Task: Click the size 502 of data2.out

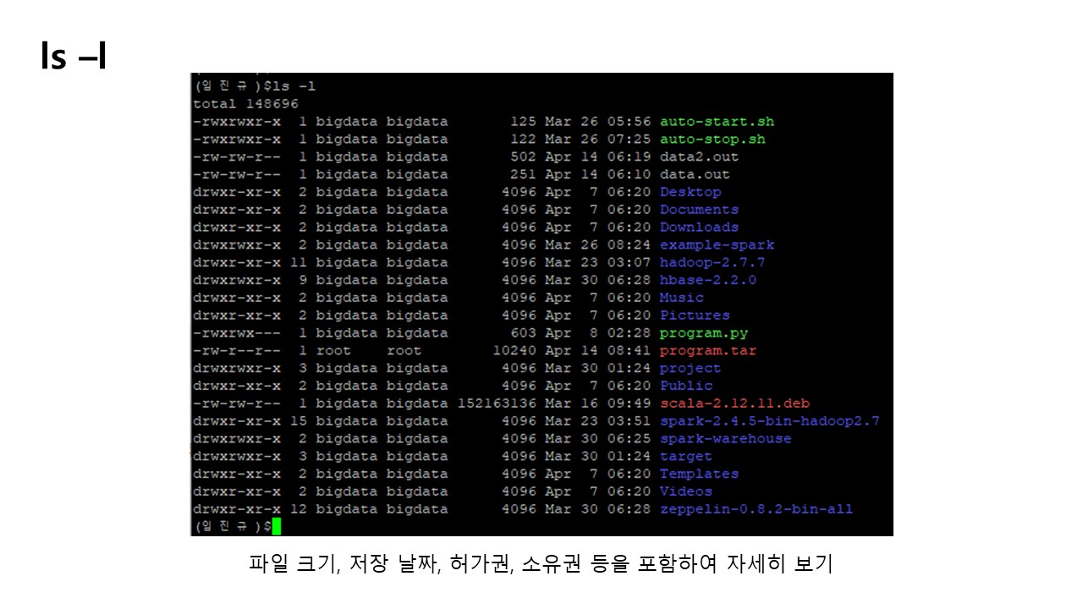Action: tap(524, 157)
